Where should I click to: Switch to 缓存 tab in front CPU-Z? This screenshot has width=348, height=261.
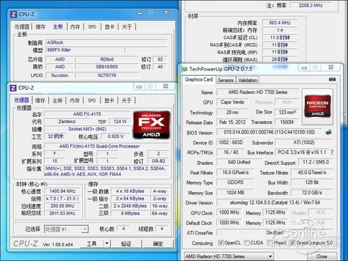click(40, 100)
